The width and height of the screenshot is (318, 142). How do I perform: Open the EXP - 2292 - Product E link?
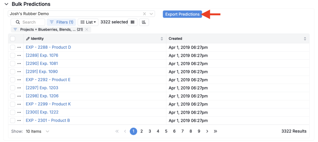[x=48, y=80]
